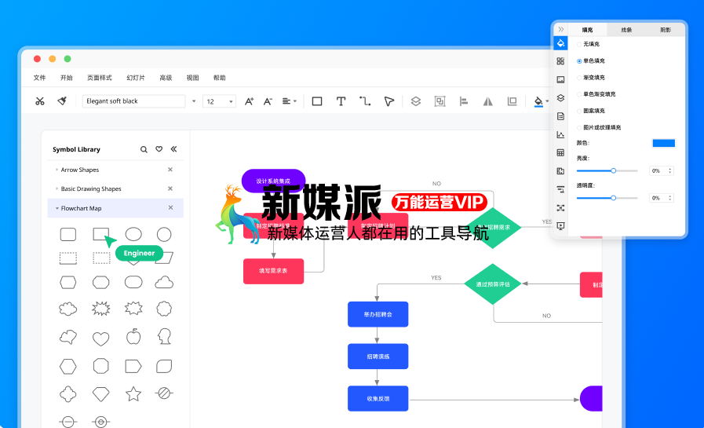The image size is (704, 428).
Task: Select the 举办招聘会 flowchart box
Action: coord(378,314)
